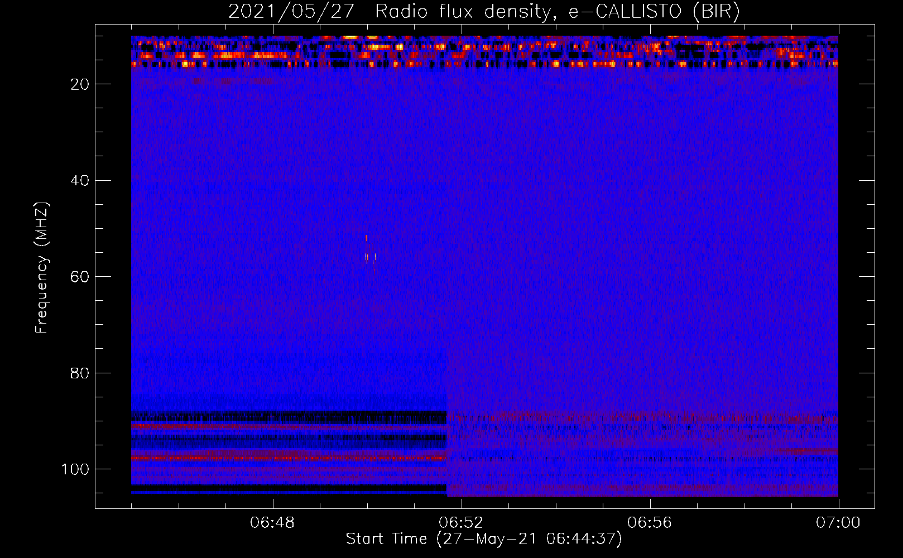Image resolution: width=903 pixels, height=558 pixels.
Task: Click the 06:48 time tick label
Action: point(272,523)
